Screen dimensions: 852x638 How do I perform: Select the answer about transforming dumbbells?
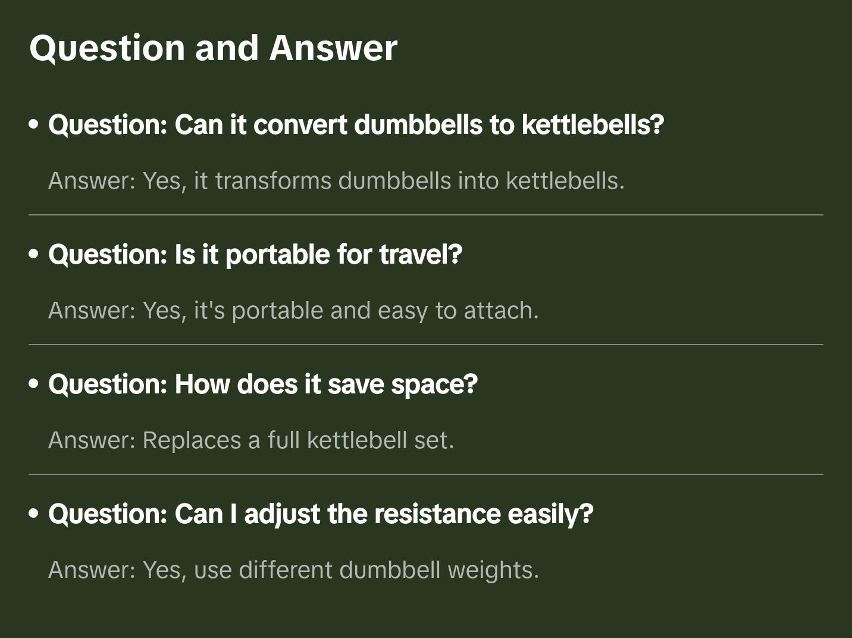click(x=336, y=180)
